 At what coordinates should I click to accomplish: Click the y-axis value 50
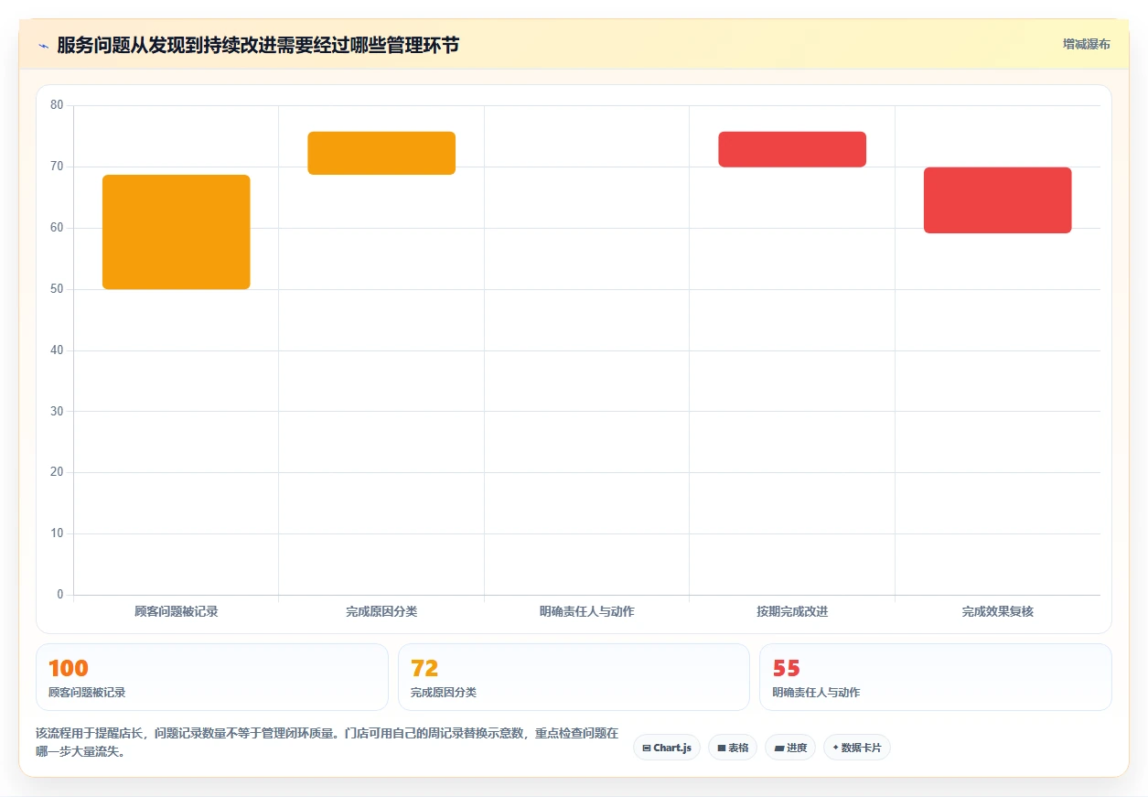pos(57,289)
